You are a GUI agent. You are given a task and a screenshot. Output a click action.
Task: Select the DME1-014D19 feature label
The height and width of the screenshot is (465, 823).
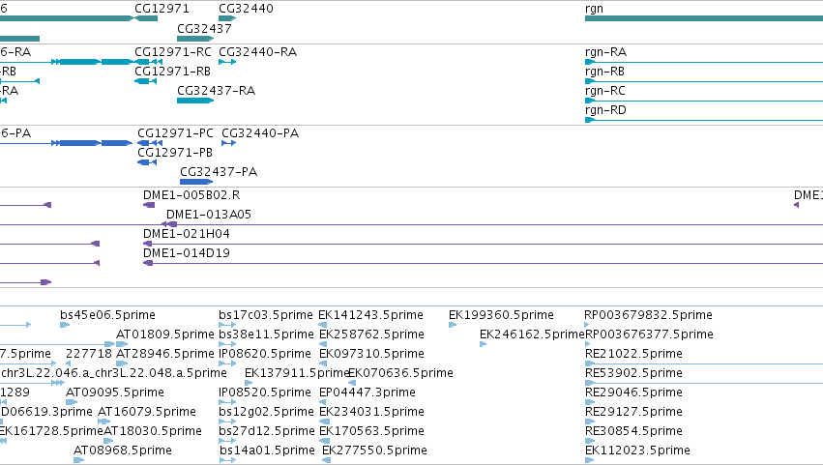187,253
